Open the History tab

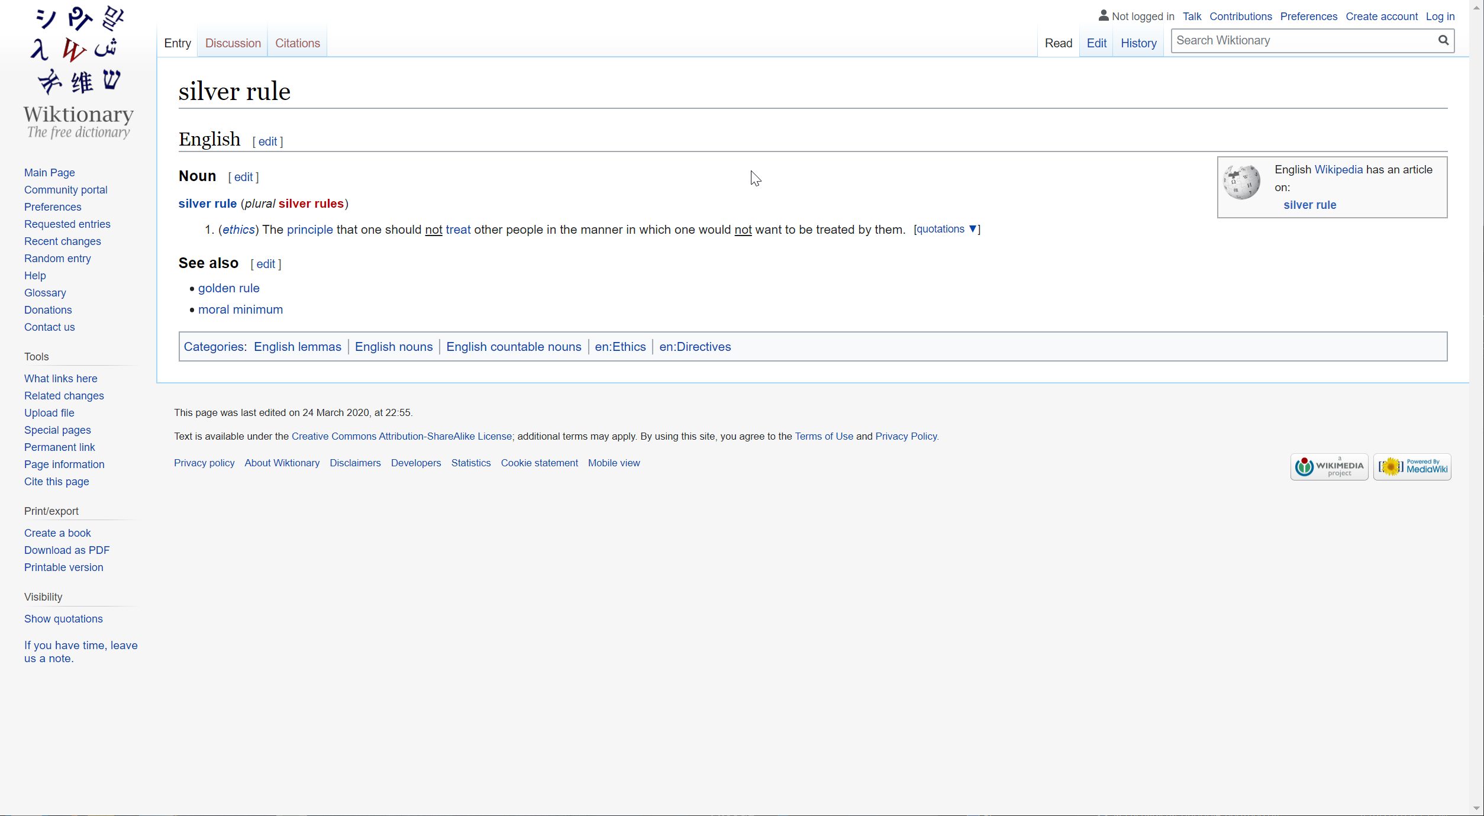(x=1138, y=43)
